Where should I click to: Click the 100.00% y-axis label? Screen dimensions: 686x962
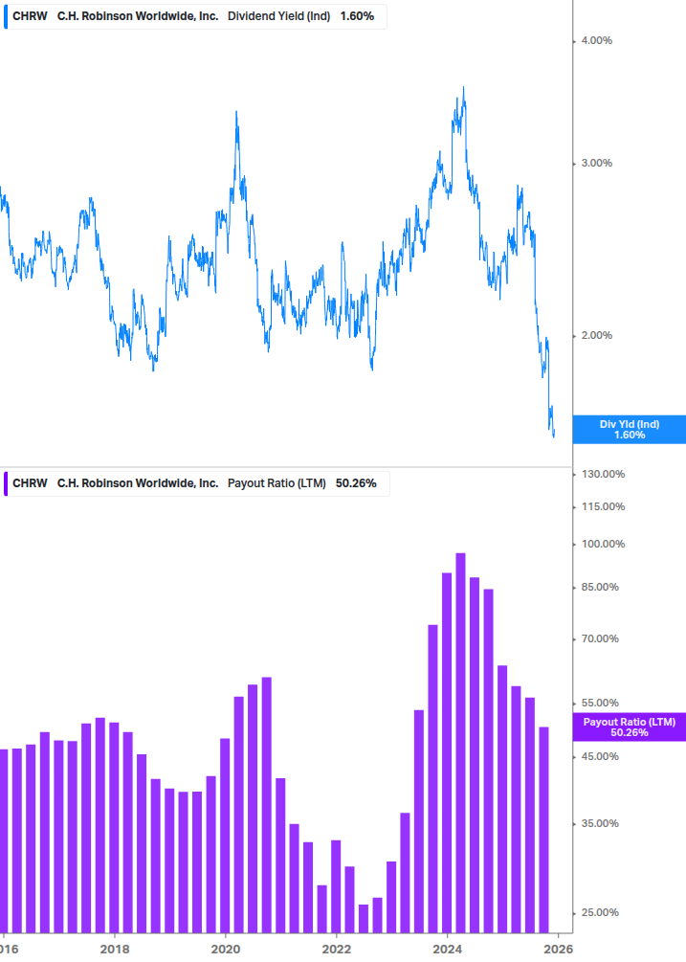click(603, 545)
